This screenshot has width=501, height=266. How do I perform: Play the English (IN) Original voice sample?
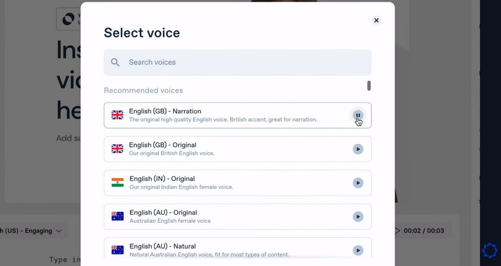point(358,183)
